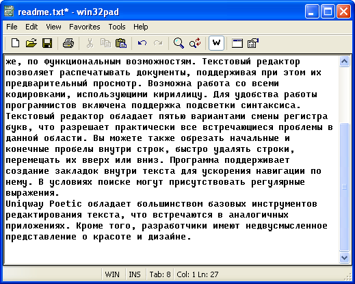Undo the last edit with the Undo arrow
This screenshot has width=355, height=284.
click(142, 43)
